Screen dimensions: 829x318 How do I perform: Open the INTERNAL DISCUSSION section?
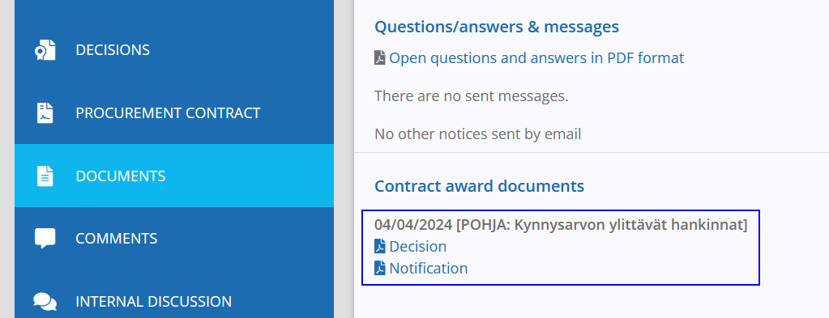[x=174, y=301]
